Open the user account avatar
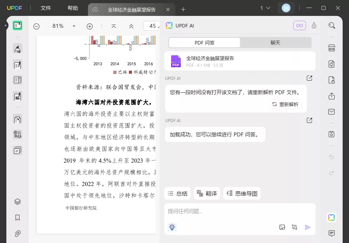The width and height of the screenshot is (349, 243). click(286, 8)
